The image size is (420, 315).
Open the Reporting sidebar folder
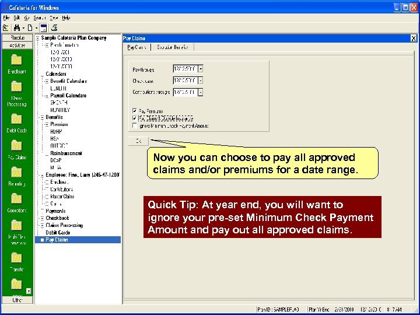click(x=16, y=173)
